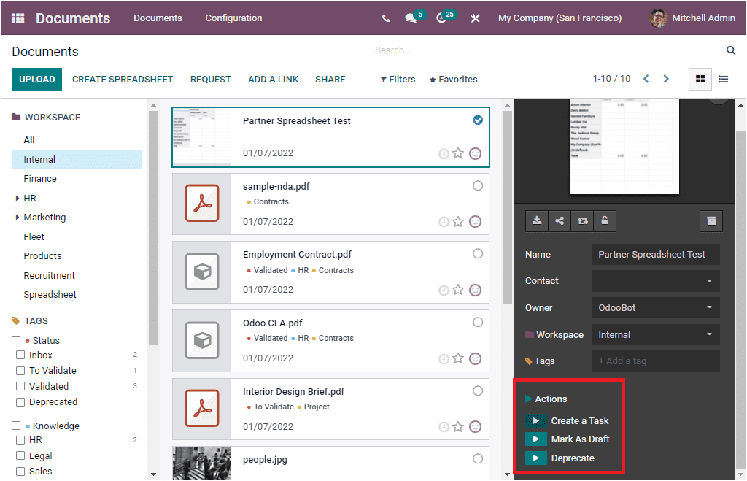Open the conversations icon with badge 5

pos(411,18)
